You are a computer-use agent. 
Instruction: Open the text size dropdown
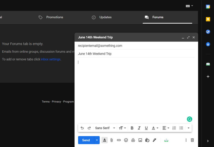[122, 128]
